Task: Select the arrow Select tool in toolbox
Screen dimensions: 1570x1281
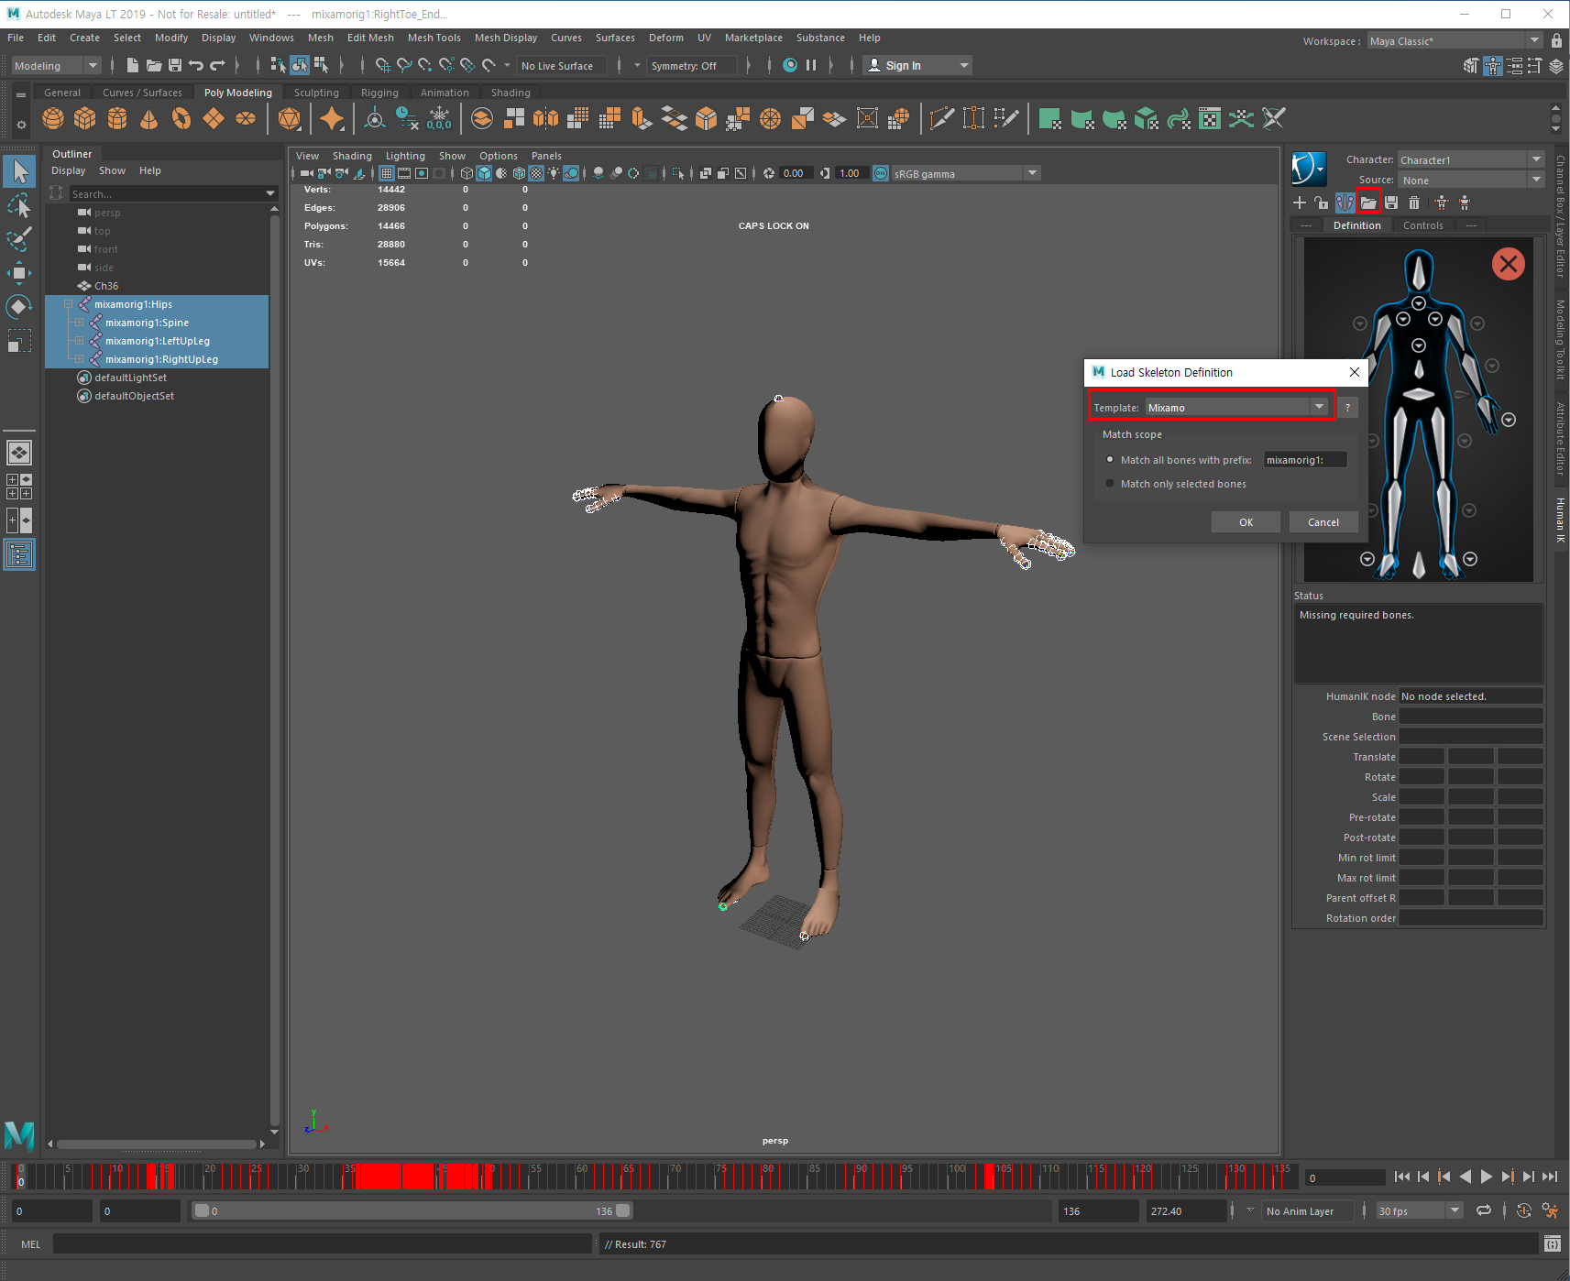Action: tap(19, 171)
